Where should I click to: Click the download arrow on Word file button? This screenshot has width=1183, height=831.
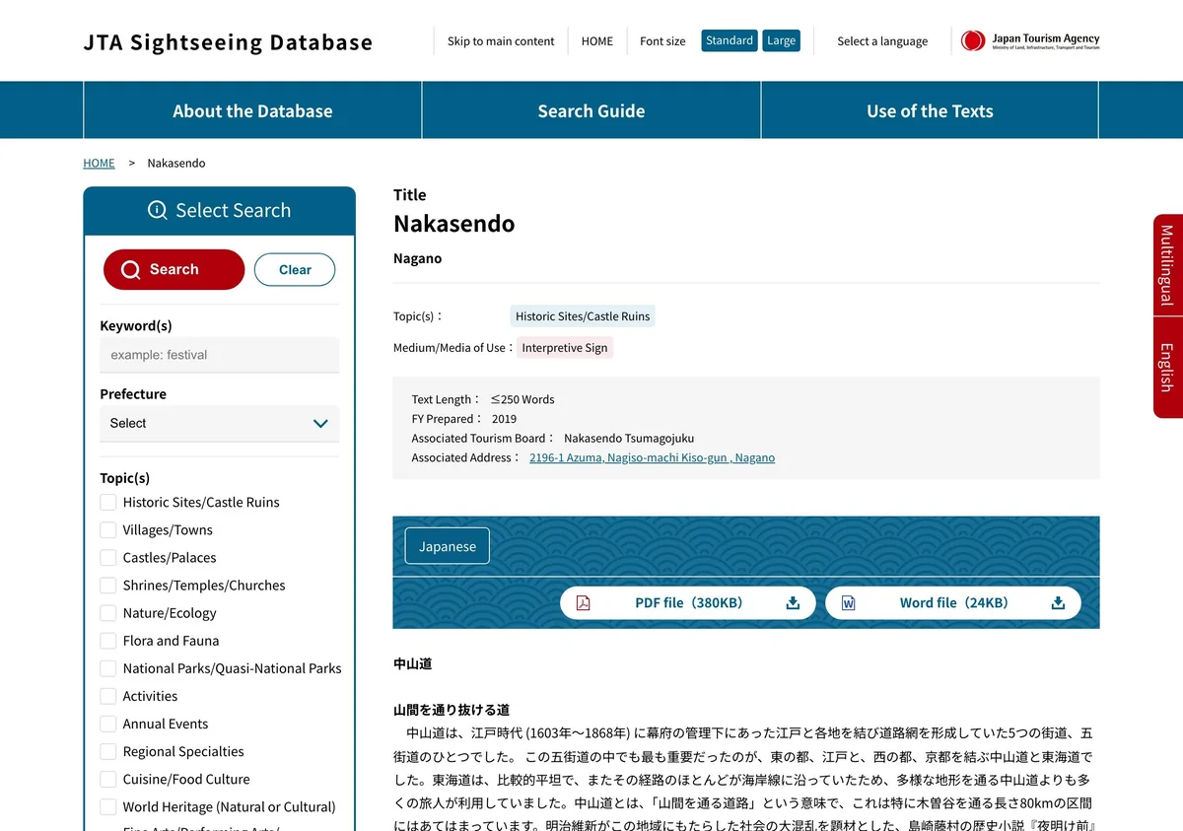point(1058,603)
